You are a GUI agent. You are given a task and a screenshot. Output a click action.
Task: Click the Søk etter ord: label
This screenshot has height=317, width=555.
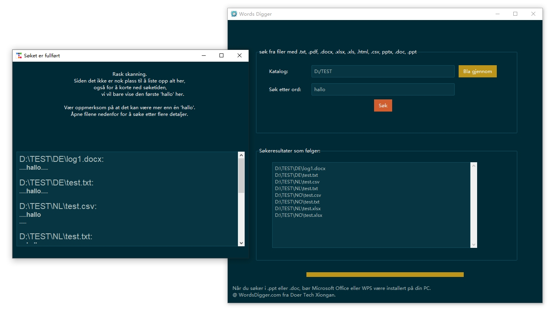coord(285,89)
